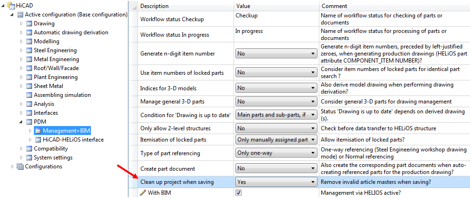Viewport: 470px width, 198px height.
Task: Edit the Workflow status Checkup value field
Action: [276, 16]
